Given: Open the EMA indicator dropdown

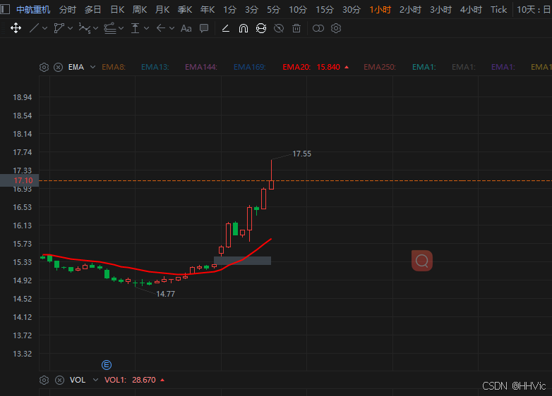Looking at the screenshot, I should pos(92,67).
